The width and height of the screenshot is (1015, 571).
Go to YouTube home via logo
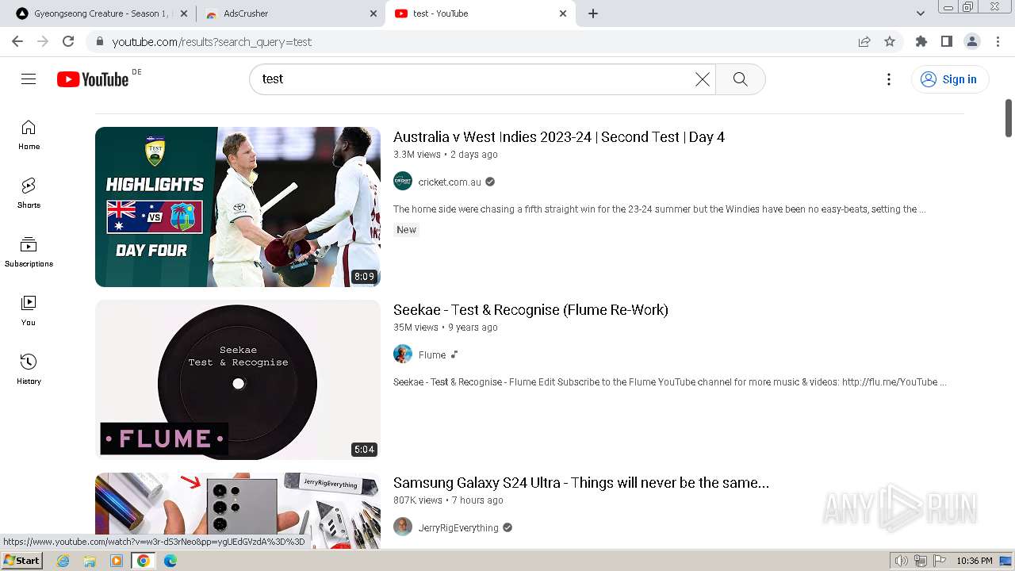(x=93, y=79)
